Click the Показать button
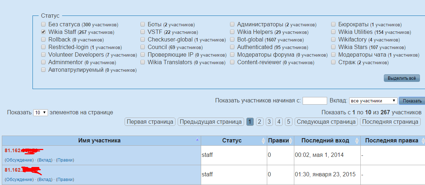 [x=412, y=101]
